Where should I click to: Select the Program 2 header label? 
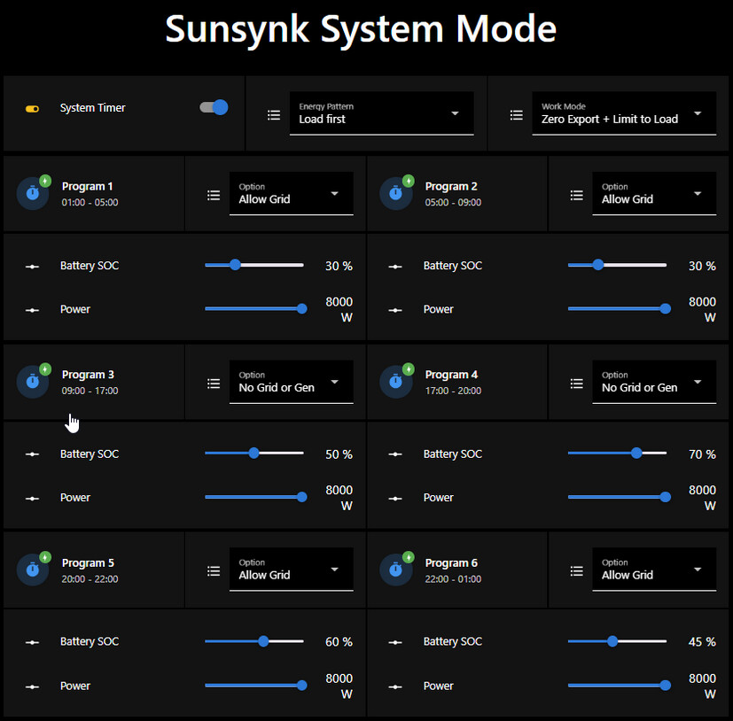(x=451, y=186)
